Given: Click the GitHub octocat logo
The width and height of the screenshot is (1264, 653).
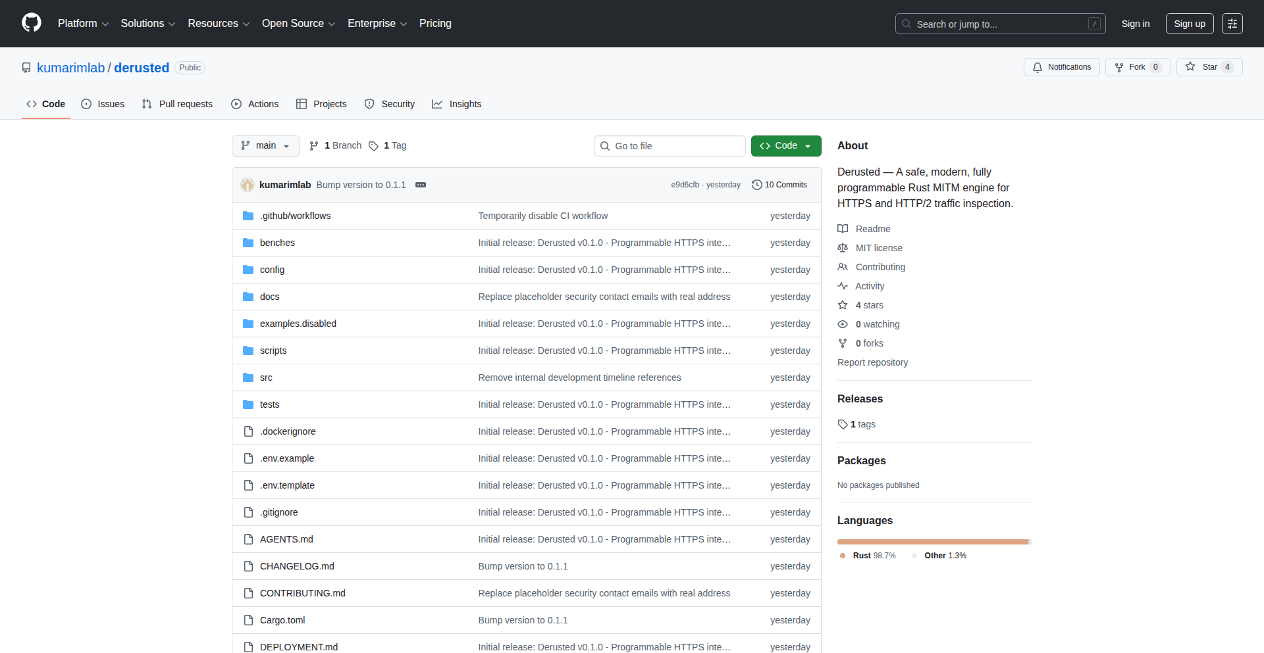Looking at the screenshot, I should [x=31, y=23].
